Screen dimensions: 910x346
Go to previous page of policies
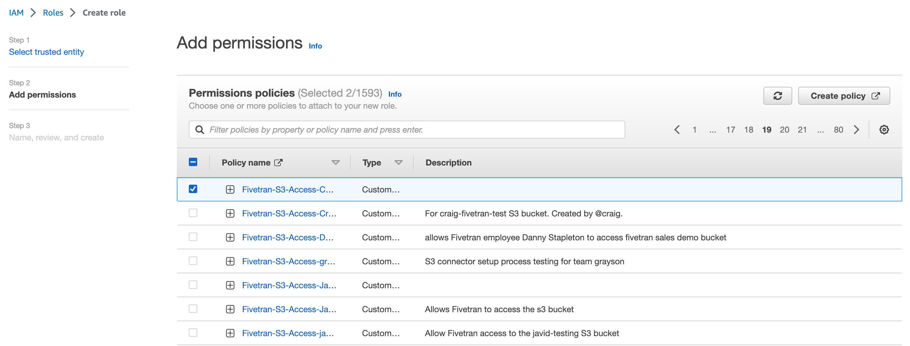click(x=677, y=130)
